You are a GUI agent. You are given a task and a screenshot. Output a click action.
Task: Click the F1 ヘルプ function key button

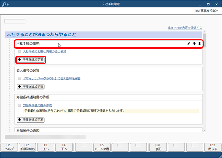coord(9,147)
